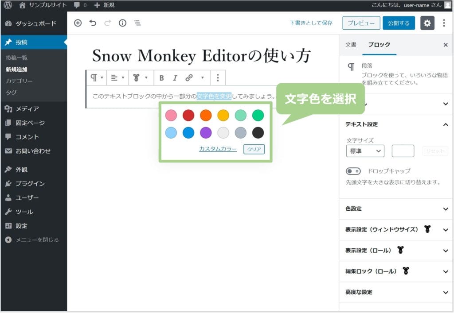The height and width of the screenshot is (313, 454).
Task: Open the text alignment dropdown
Action: (x=117, y=77)
